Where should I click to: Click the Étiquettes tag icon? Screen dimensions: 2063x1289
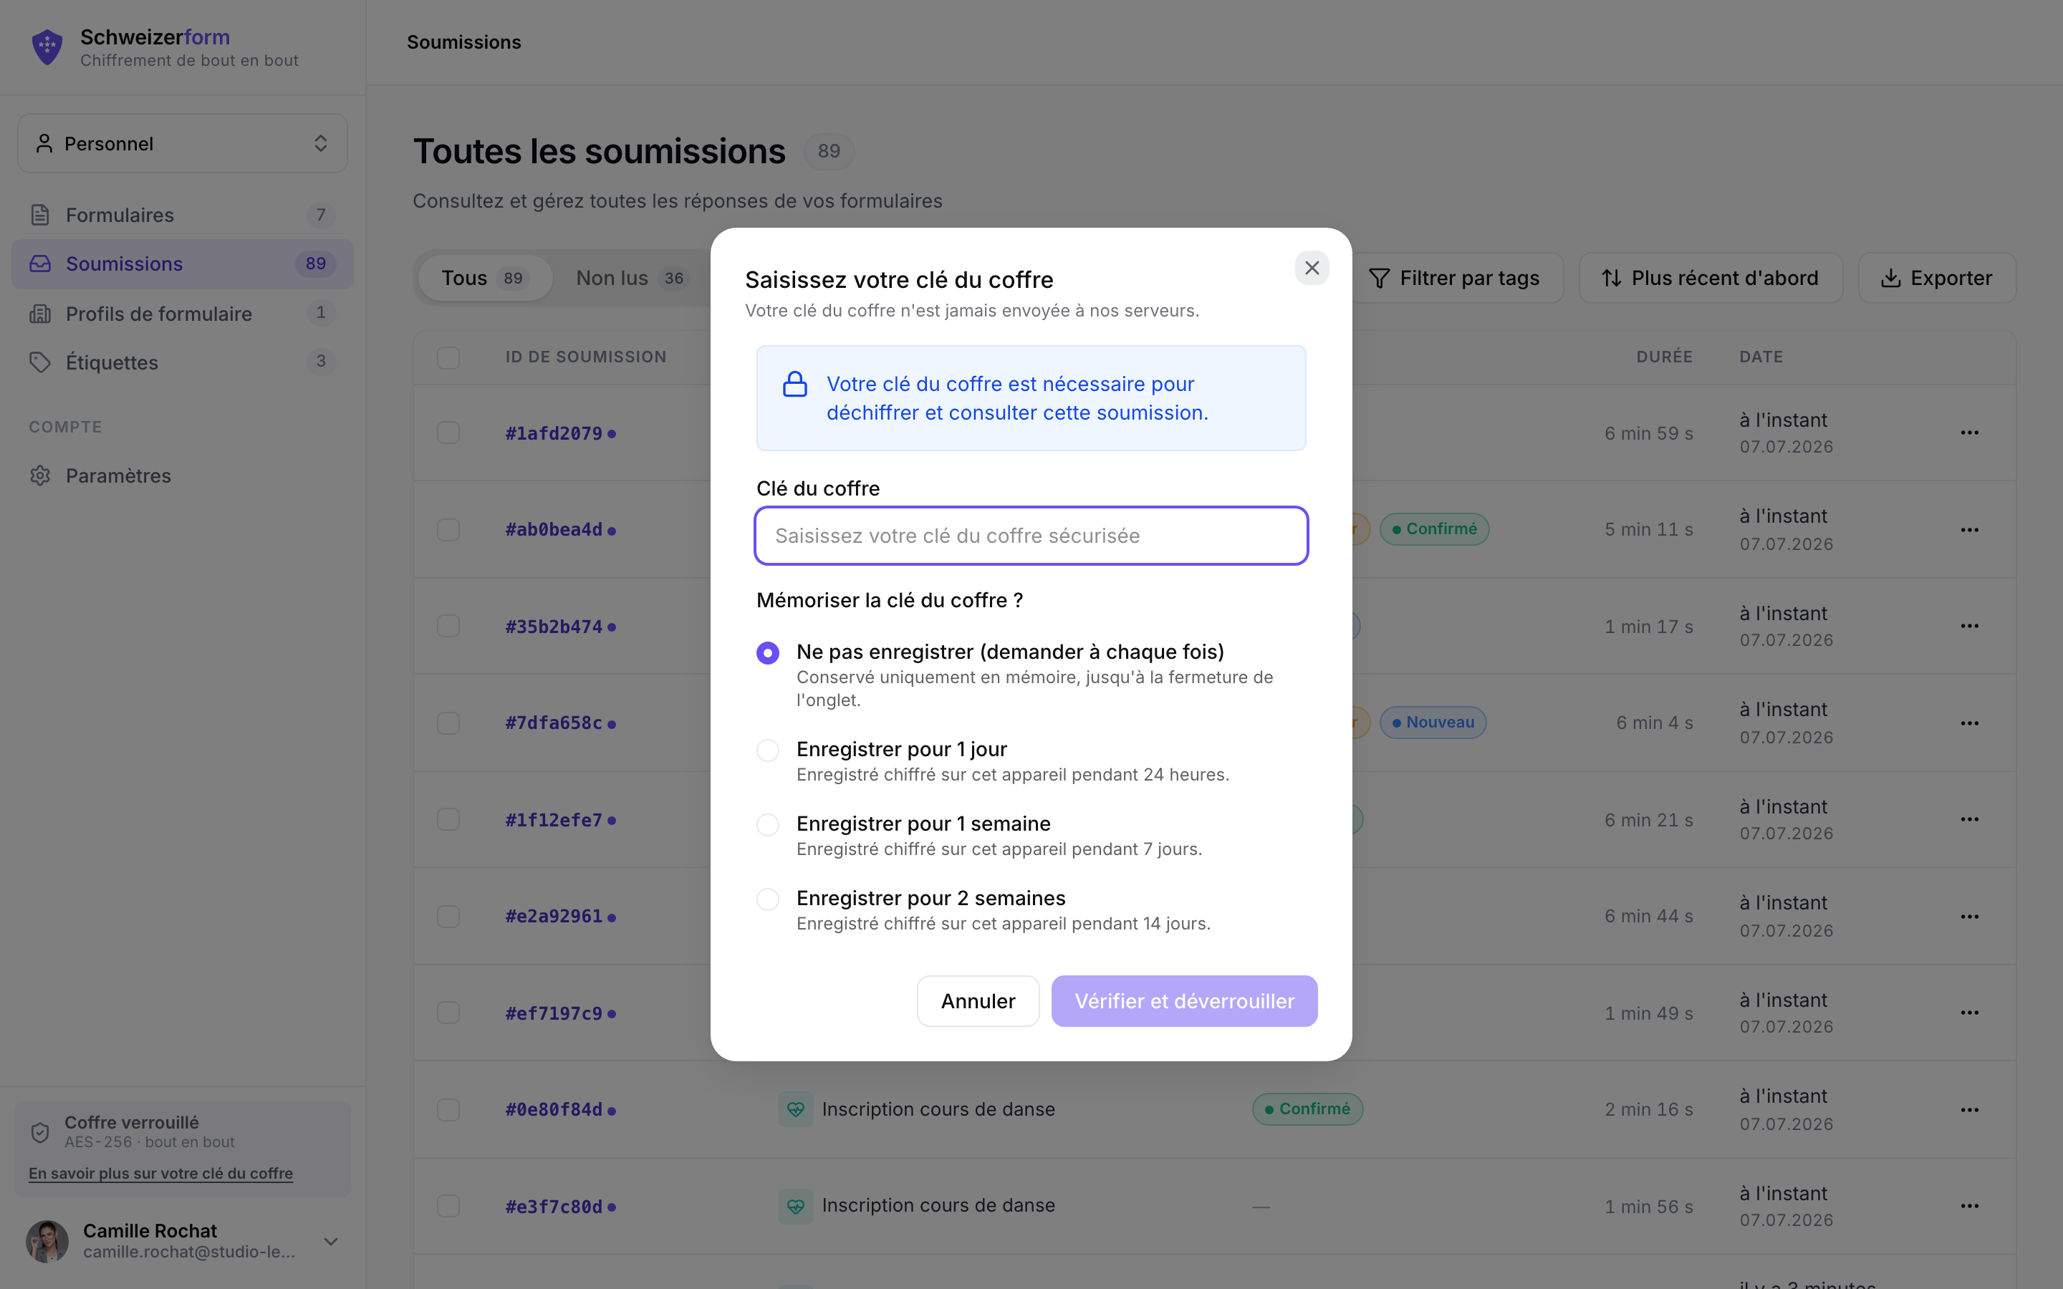(x=40, y=362)
